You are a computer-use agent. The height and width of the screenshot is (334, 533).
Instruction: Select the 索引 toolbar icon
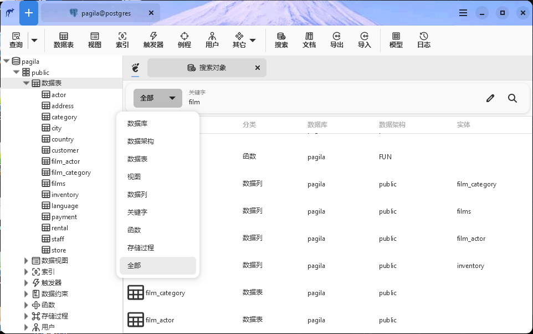(x=122, y=40)
